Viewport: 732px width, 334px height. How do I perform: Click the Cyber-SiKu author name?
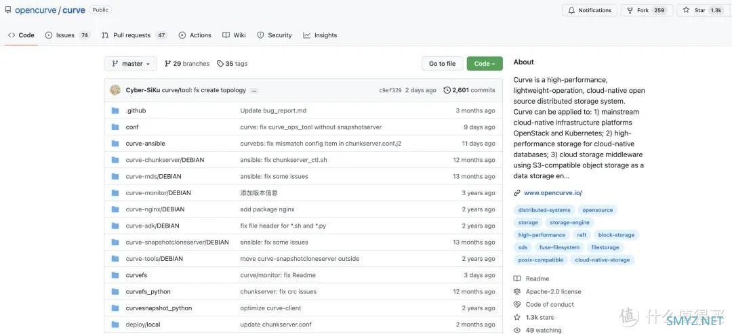tap(143, 90)
